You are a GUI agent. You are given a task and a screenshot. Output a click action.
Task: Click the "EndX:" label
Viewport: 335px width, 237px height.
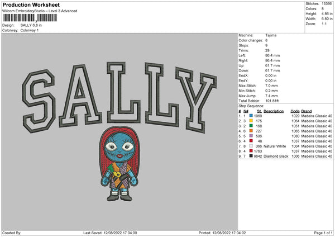[243, 75]
